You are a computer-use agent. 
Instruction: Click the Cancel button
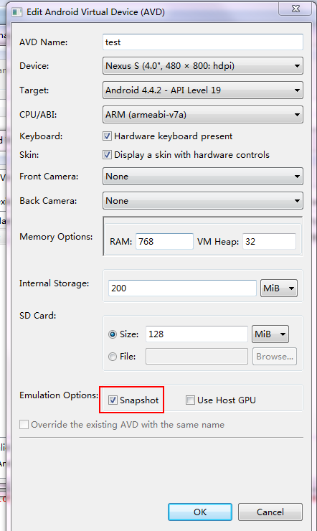[270, 512]
